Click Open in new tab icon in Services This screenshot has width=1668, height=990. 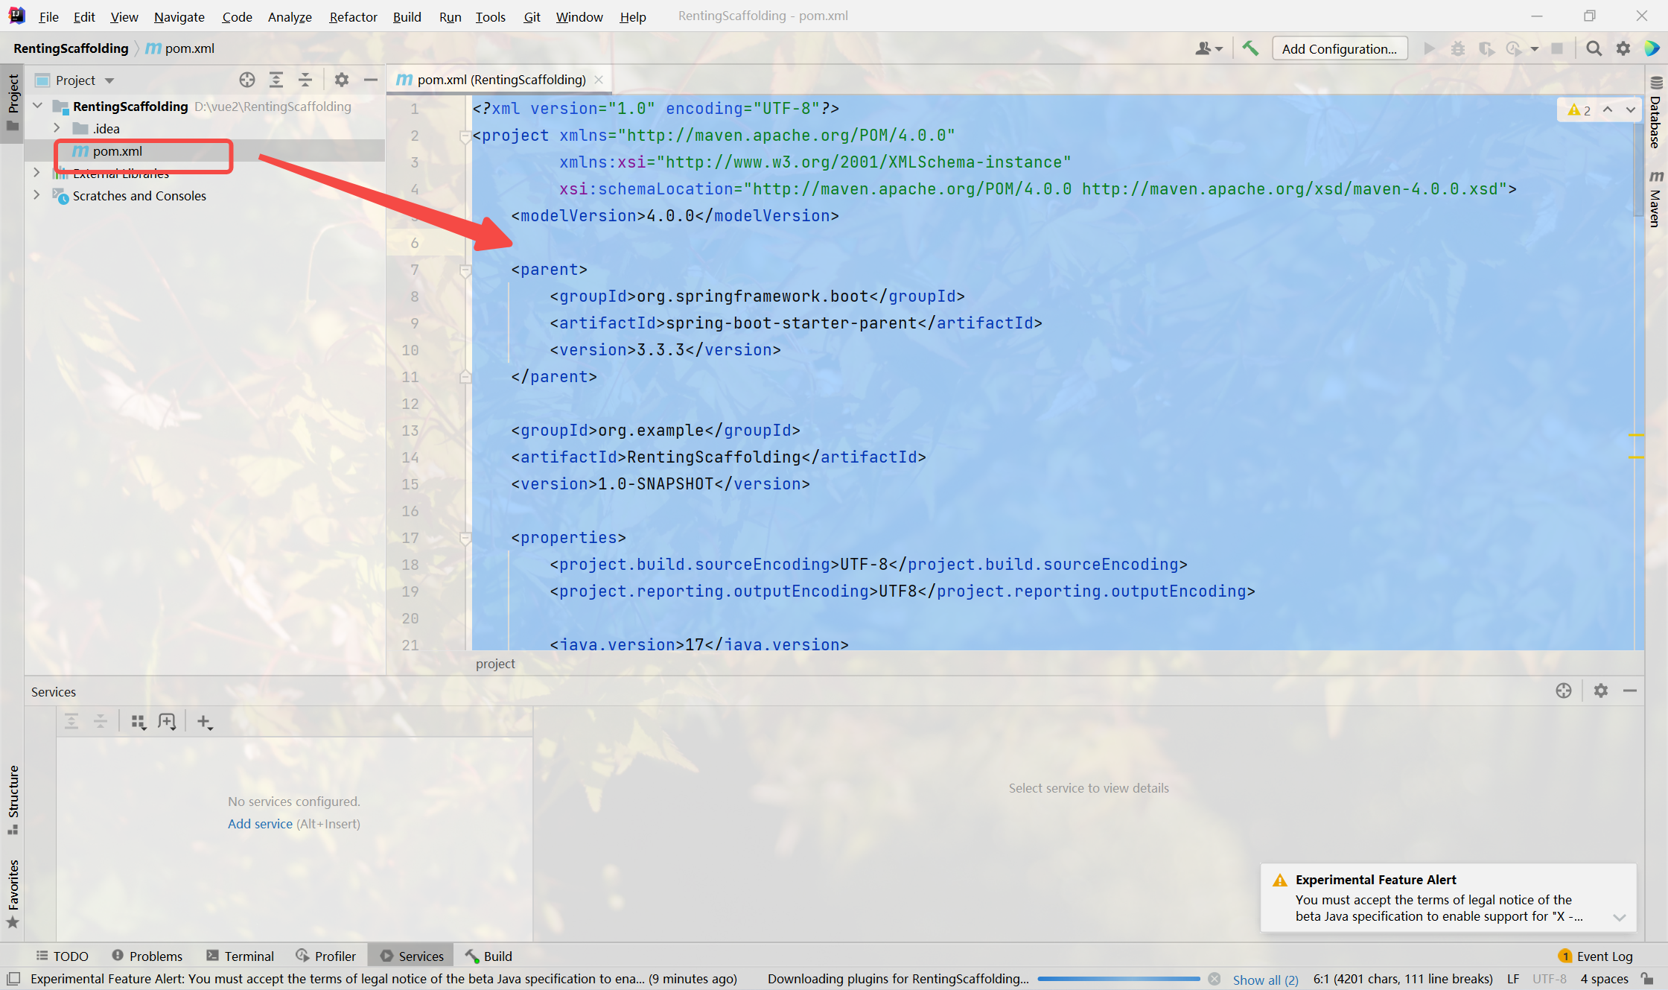click(x=168, y=721)
